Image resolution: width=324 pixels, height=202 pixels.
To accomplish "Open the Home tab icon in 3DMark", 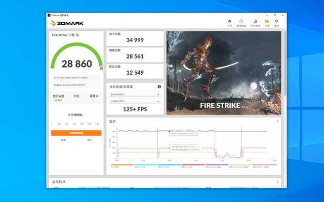I will pyautogui.click(x=229, y=21).
